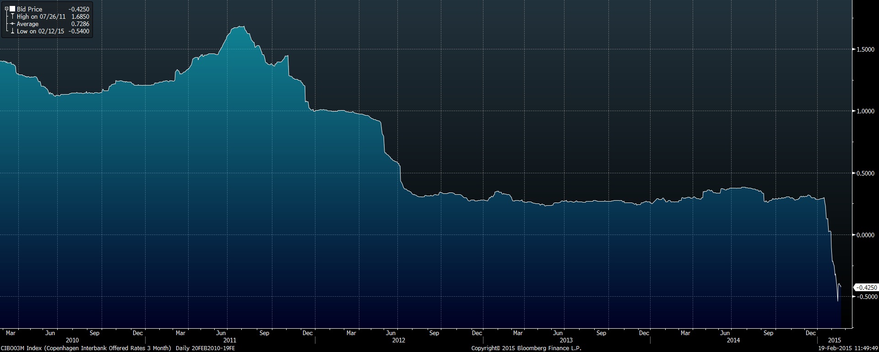The height and width of the screenshot is (352, 879).
Task: Click the 0.0000 y-axis label
Action: [x=865, y=235]
